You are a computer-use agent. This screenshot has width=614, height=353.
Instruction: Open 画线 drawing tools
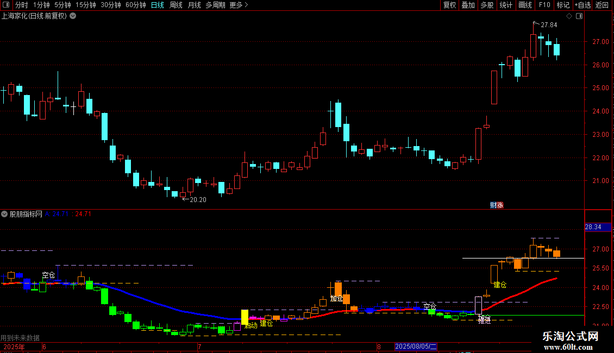pyautogui.click(x=525, y=5)
